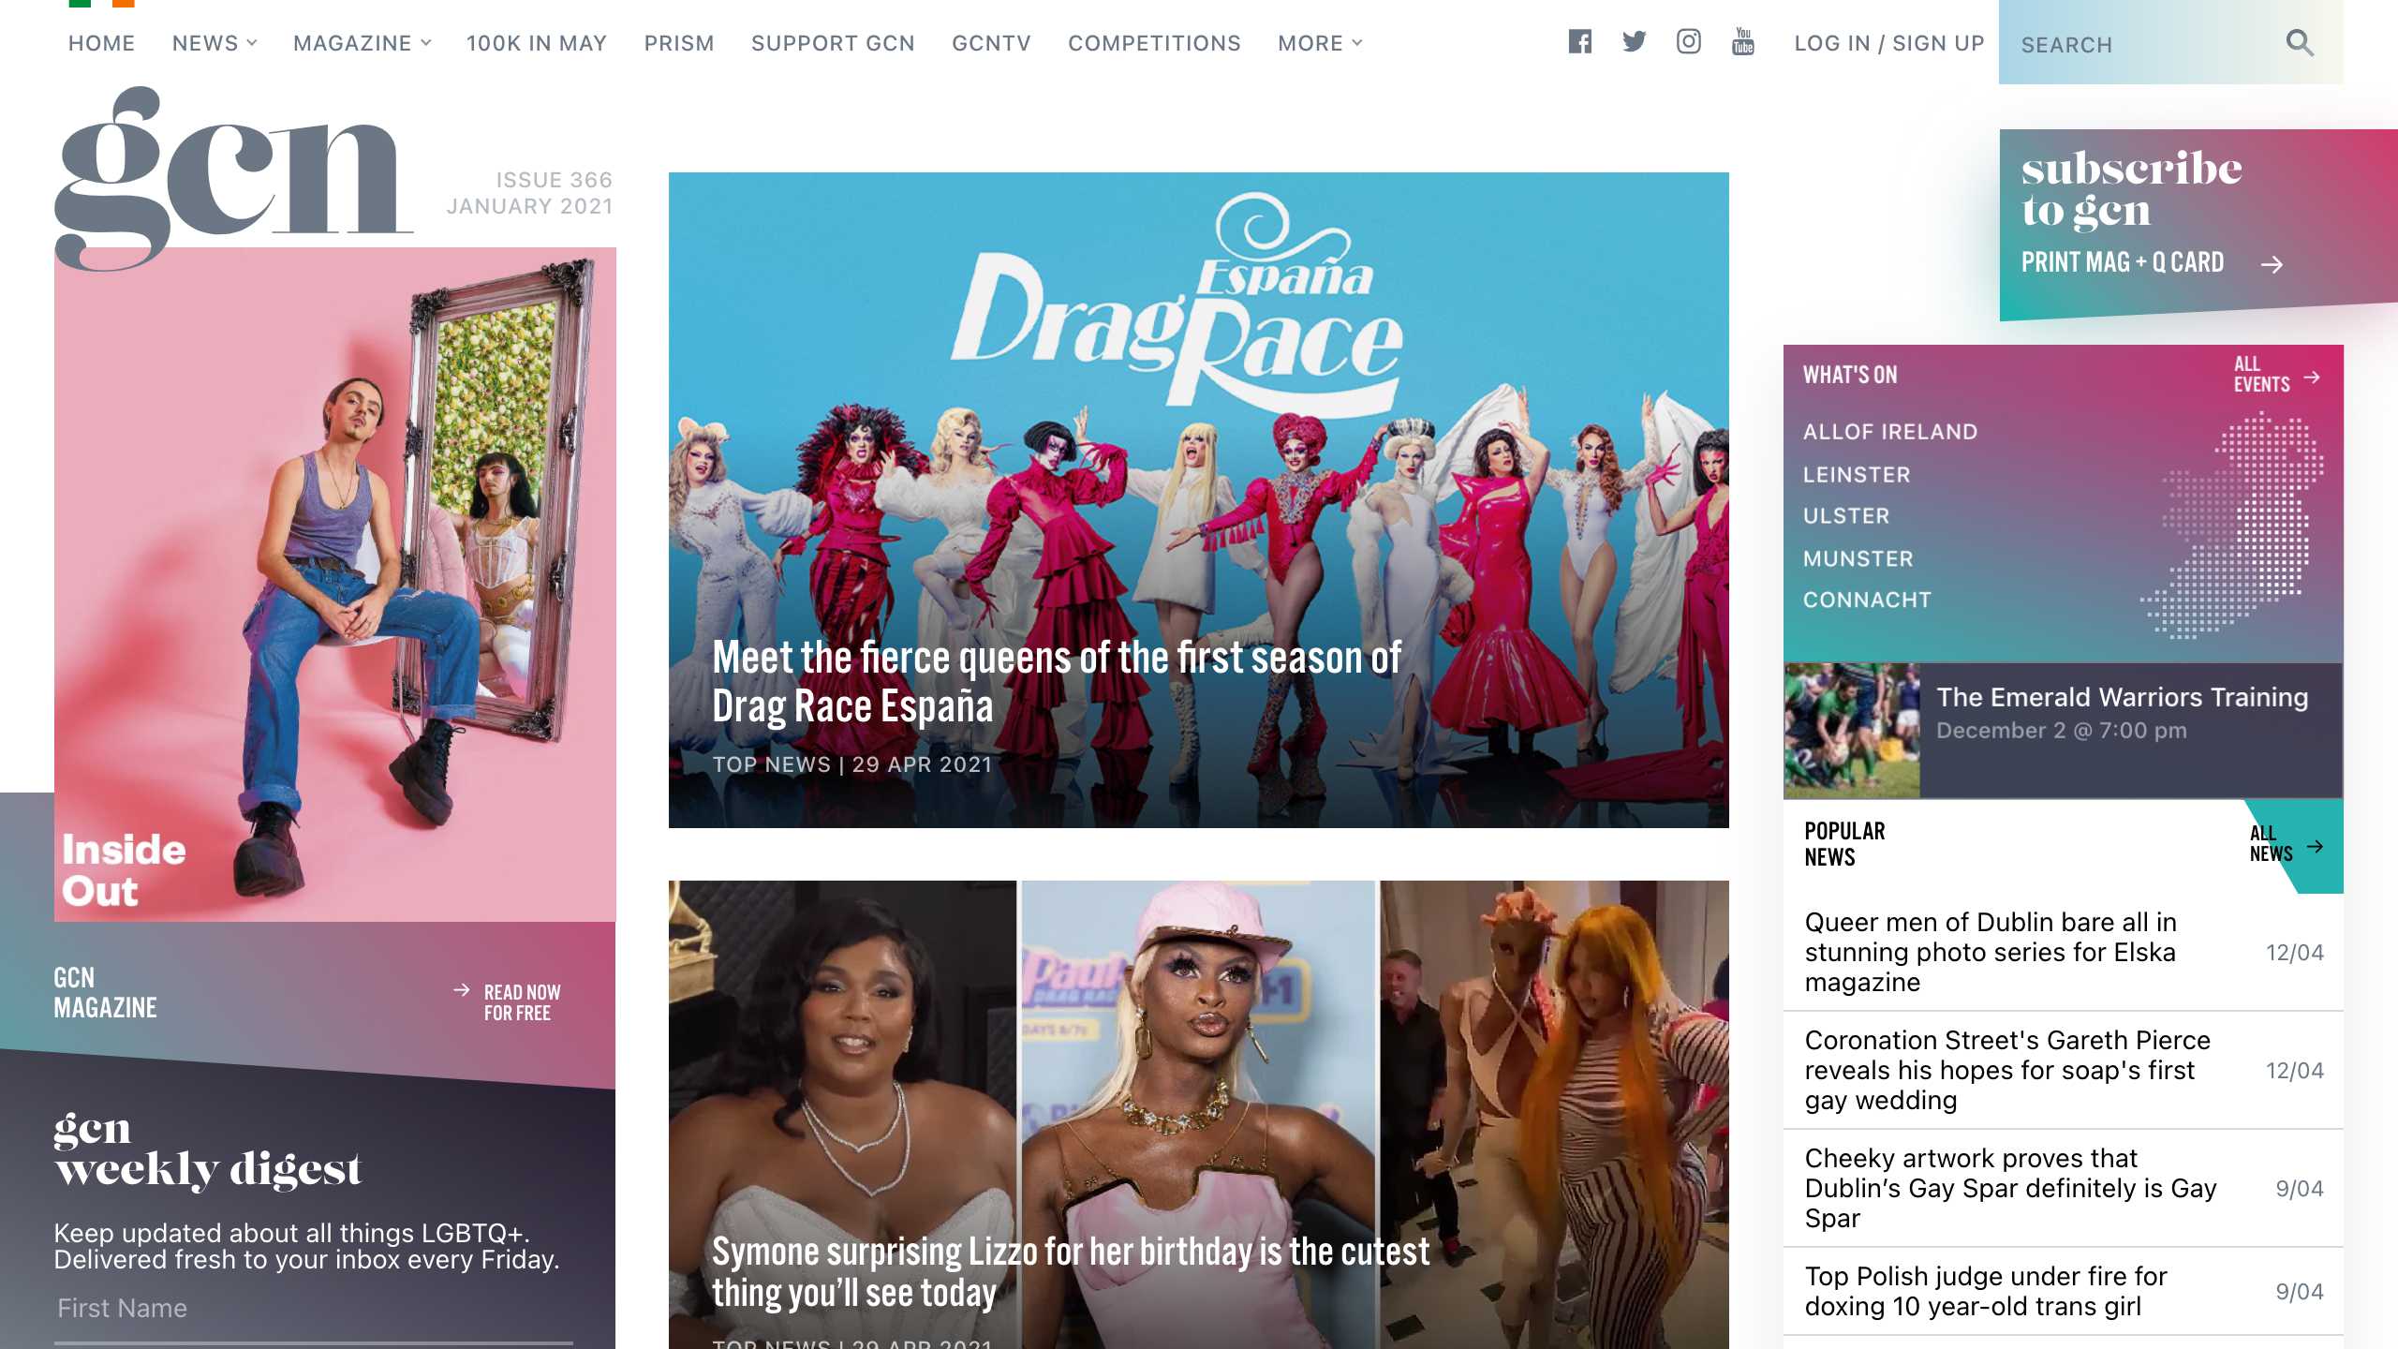Click All Events link text
Viewport: 2398px width, 1349px height.
click(2261, 375)
